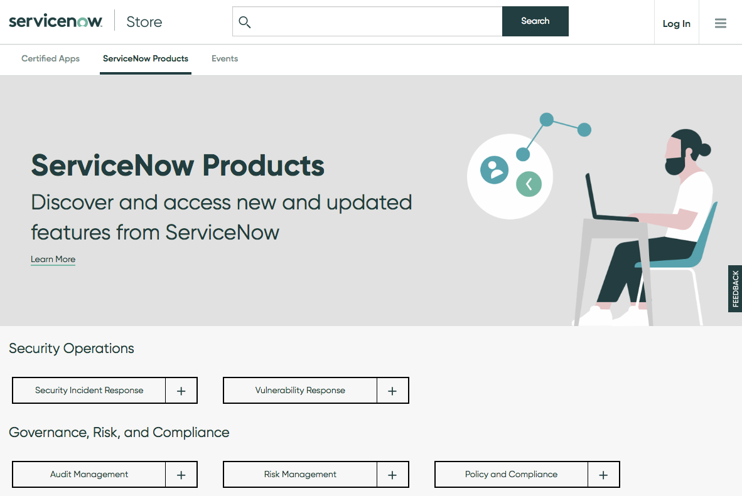This screenshot has width=742, height=496.
Task: Click the ServiceNow Products banner heading
Action: [178, 166]
